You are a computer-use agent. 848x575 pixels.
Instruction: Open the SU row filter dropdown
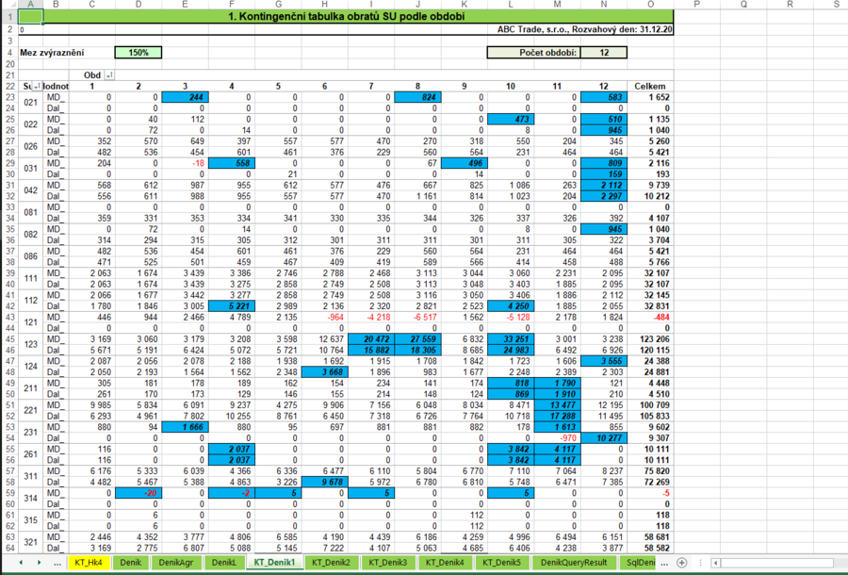tap(38, 87)
